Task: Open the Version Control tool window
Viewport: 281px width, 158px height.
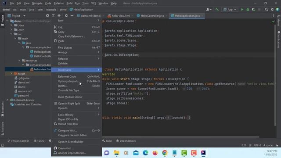Action: point(18,141)
